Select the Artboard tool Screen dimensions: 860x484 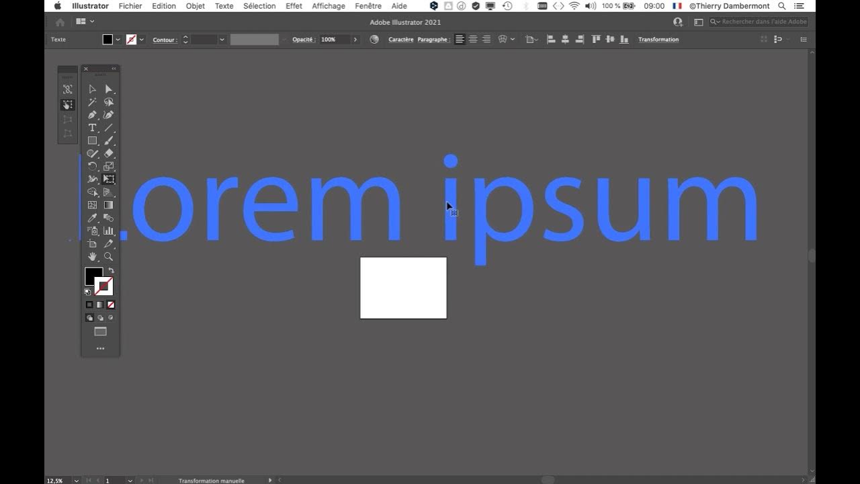point(92,243)
